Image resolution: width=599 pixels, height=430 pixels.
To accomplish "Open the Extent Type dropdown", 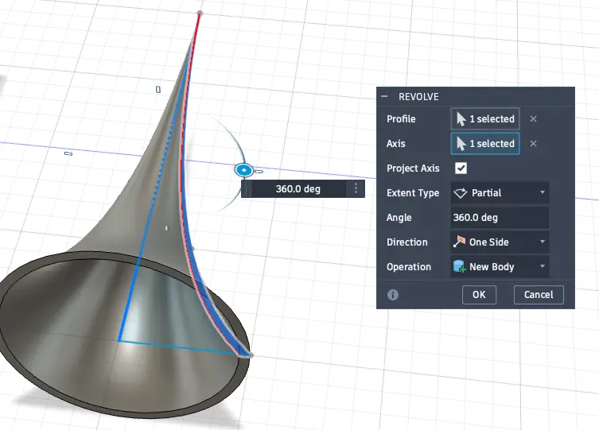I will point(500,192).
